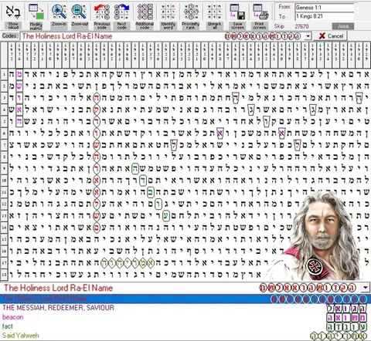Click the Zoom-out label
Viewport: 371px width, 341px height.
[80, 24]
